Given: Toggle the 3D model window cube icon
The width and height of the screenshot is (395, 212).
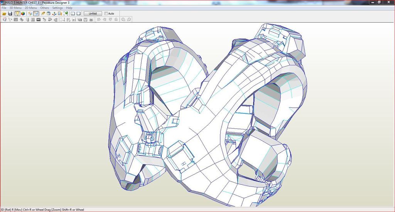Looking at the screenshot, I should pyautogui.click(x=30, y=13).
